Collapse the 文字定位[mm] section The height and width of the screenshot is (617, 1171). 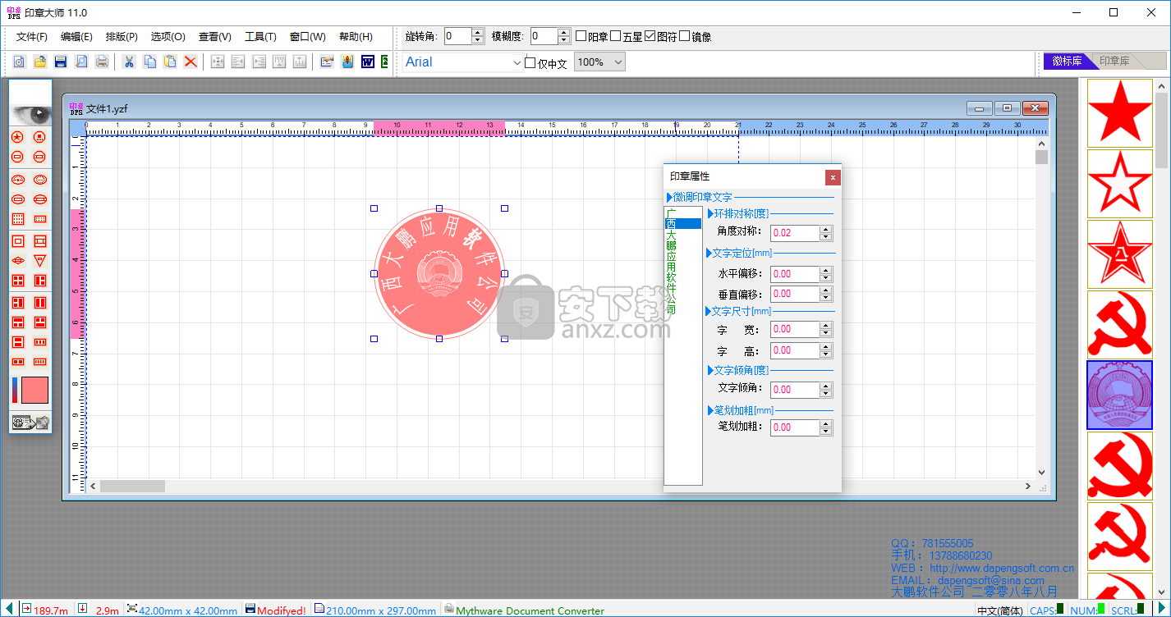click(x=709, y=253)
